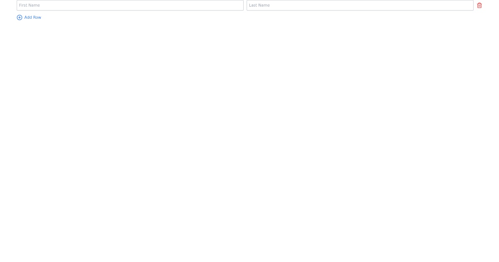Remove this entry via the trash can icon

tap(479, 5)
